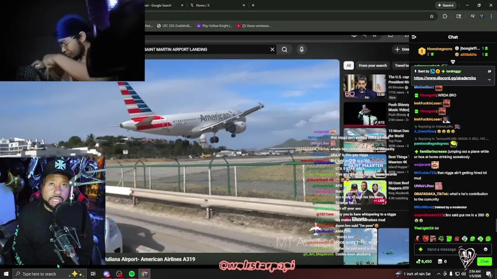Select the 'From your search' chip

[x=373, y=65]
